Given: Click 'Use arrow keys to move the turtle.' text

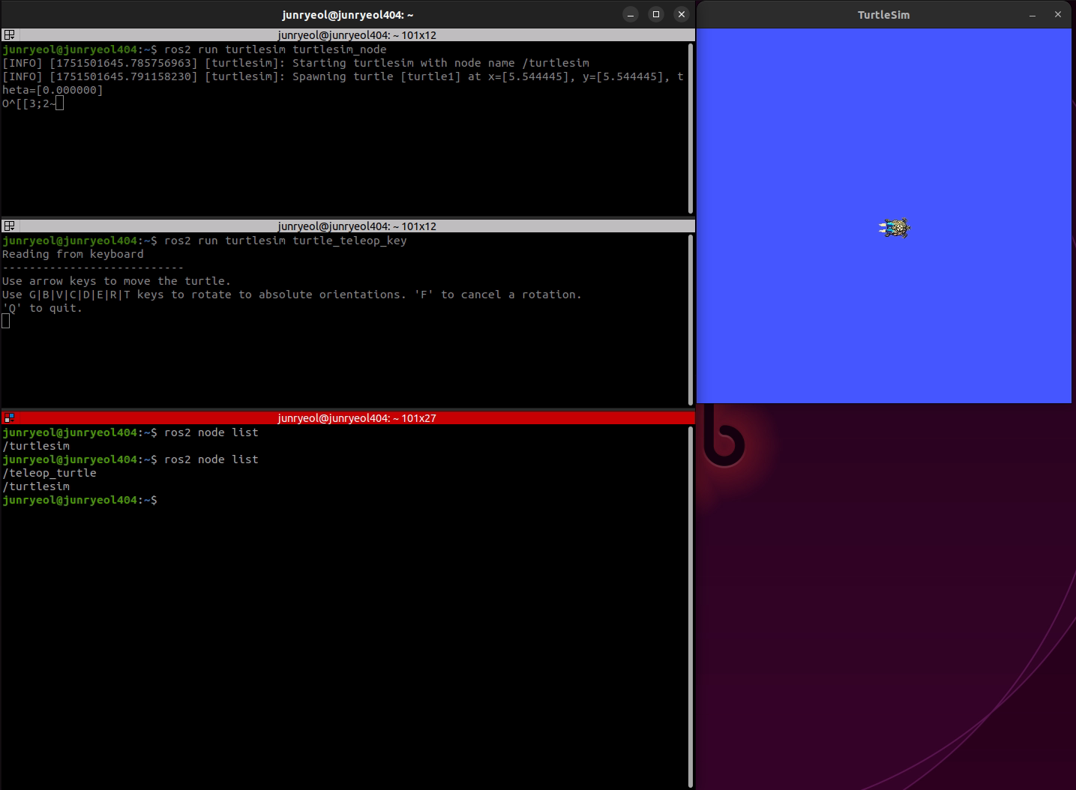Looking at the screenshot, I should 116,281.
